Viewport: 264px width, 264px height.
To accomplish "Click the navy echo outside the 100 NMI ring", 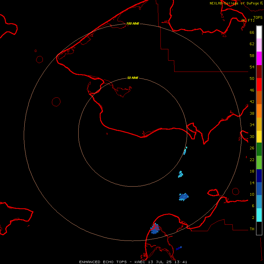I will tap(179, 248).
